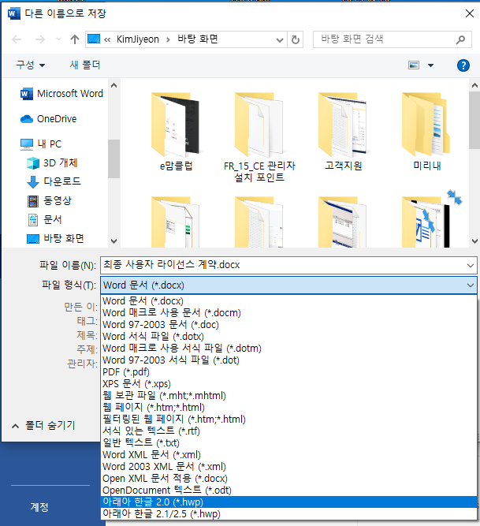Choose 서식 있는 텍스트 (*.rtf)
This screenshot has width=480, height=526.
(288, 431)
